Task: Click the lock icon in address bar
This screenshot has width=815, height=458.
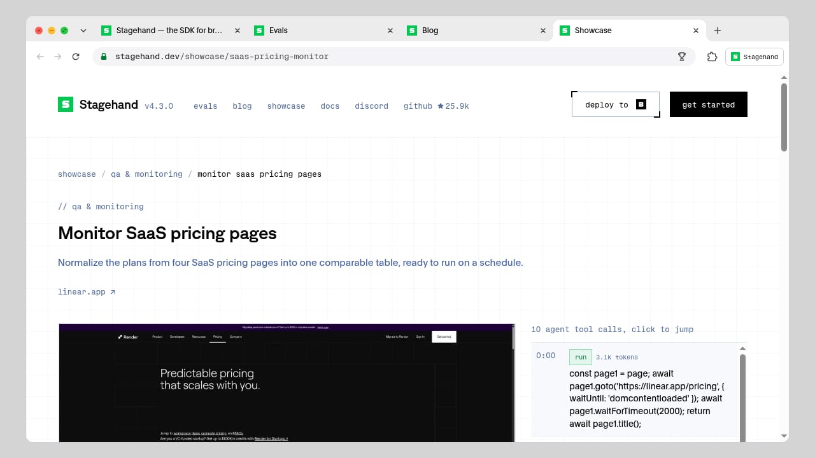Action: click(x=104, y=57)
